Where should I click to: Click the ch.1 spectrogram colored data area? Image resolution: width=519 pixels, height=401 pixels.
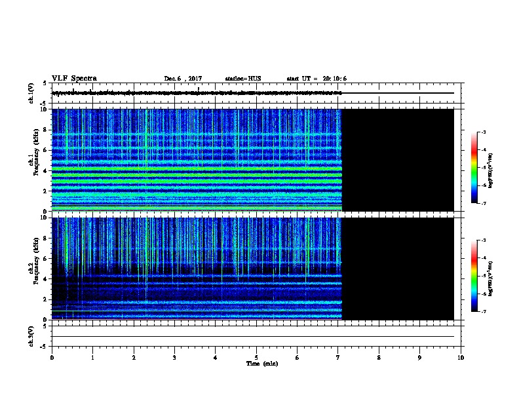197,160
